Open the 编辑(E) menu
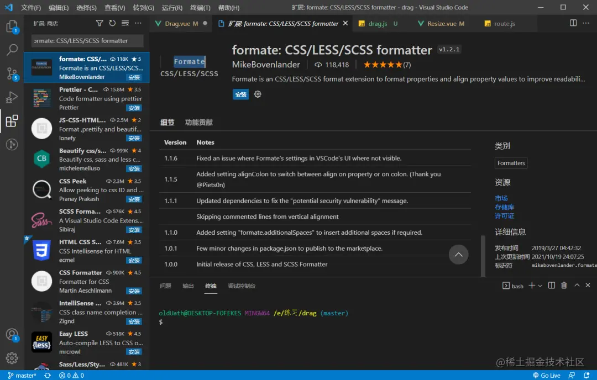Viewport: 597px width, 380px height. tap(59, 8)
